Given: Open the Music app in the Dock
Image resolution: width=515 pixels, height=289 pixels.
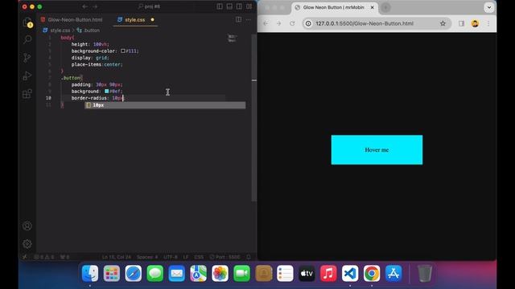Looking at the screenshot, I should 328,273.
